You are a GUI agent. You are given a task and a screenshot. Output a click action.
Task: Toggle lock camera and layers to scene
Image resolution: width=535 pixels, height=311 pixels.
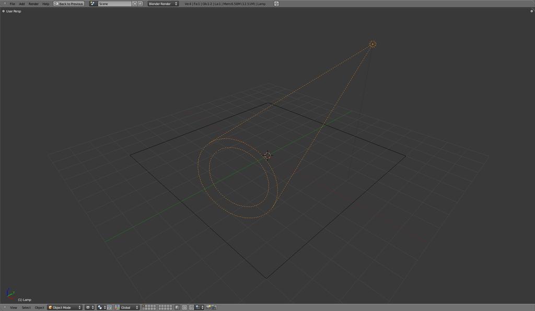(x=177, y=307)
